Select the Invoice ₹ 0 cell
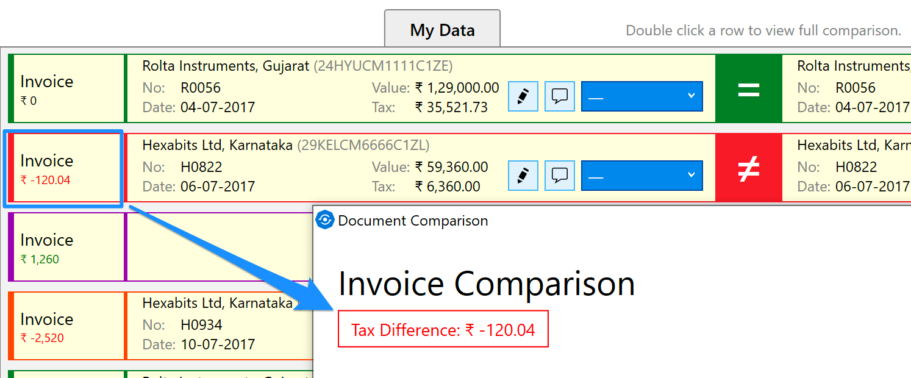Viewport: 911px width, 378px height. click(67, 89)
